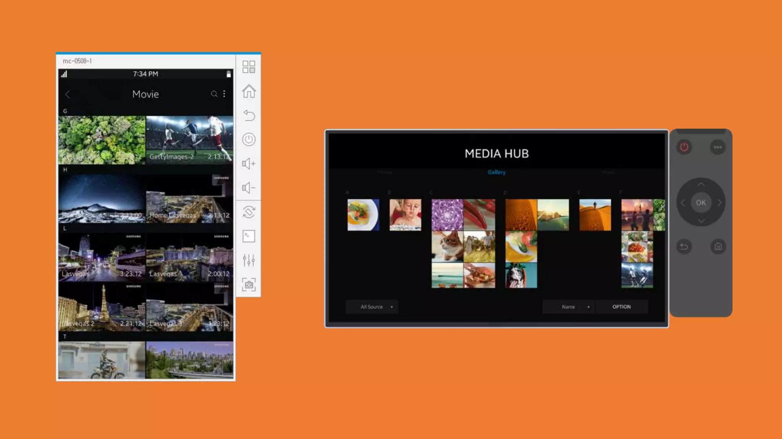Open the Name sort dropdown
Image resolution: width=782 pixels, height=439 pixels.
pos(569,307)
